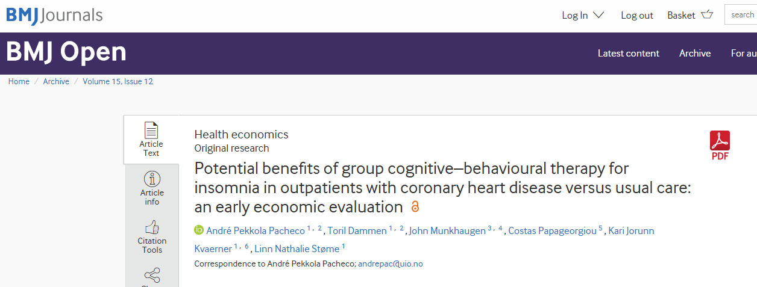Open André Pacheco's ORCID icon
757x287 pixels.
pyautogui.click(x=199, y=230)
